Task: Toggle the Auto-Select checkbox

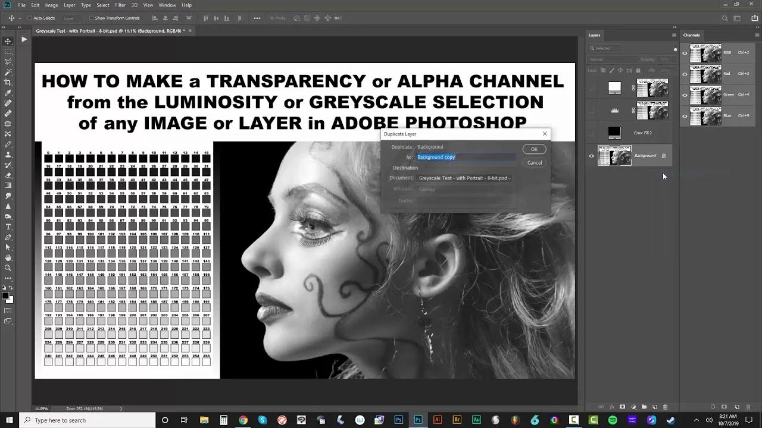Action: tap(30, 18)
